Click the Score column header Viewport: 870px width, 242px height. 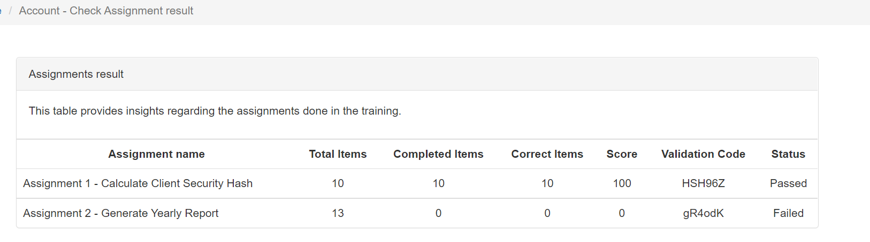622,154
